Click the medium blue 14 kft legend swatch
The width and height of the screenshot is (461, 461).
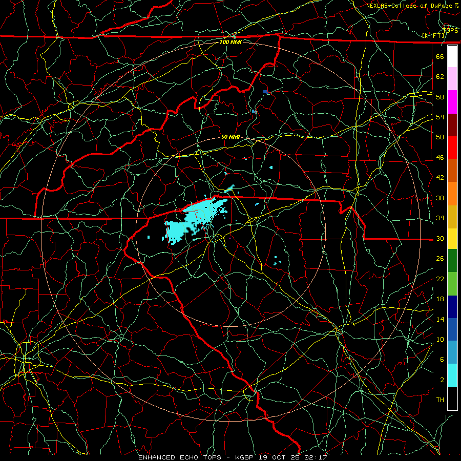452,329
